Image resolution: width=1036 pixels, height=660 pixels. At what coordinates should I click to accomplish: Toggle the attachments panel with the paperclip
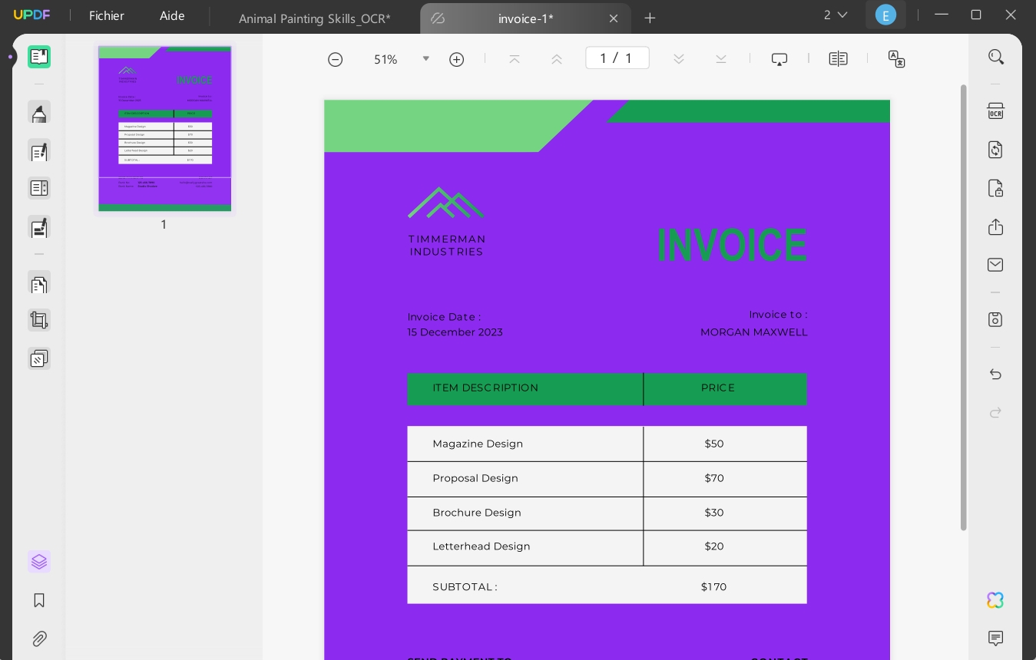[39, 639]
